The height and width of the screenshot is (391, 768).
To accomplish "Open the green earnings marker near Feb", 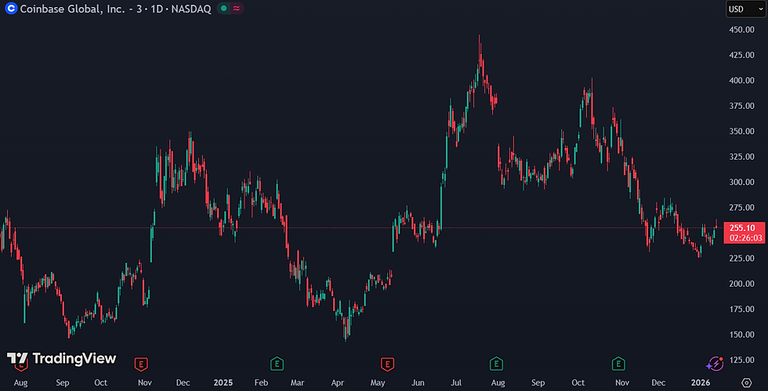I will [277, 364].
